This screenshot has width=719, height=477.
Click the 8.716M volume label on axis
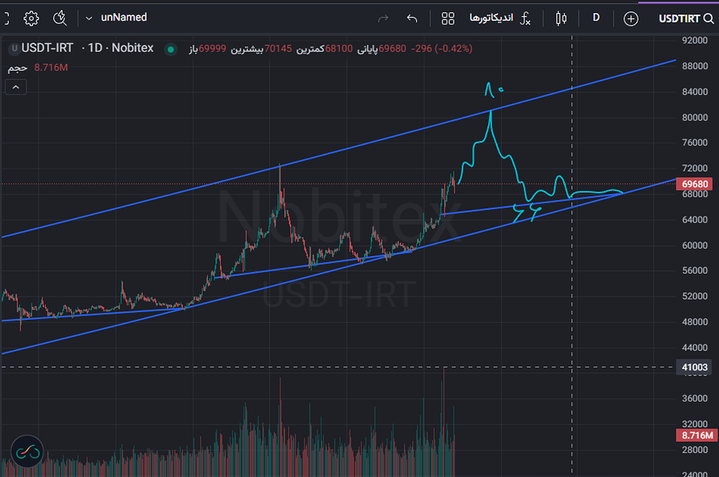(x=697, y=436)
